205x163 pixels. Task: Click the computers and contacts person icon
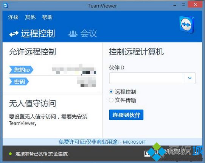147,154
